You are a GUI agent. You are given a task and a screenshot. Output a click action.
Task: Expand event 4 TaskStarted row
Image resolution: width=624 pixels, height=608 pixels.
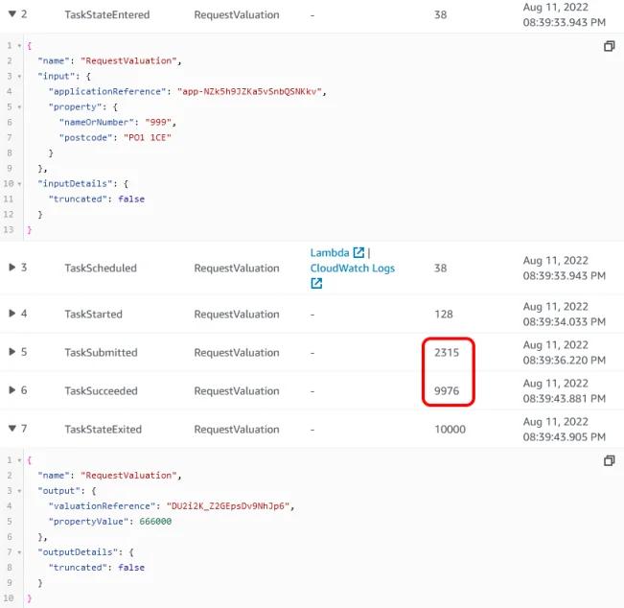pyautogui.click(x=12, y=314)
